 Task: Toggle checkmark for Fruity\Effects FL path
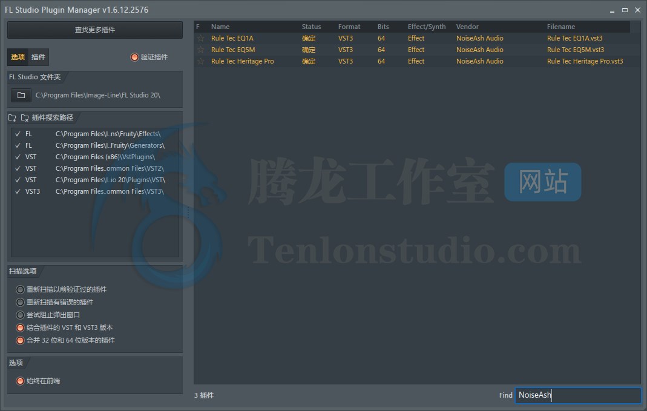[x=18, y=134]
